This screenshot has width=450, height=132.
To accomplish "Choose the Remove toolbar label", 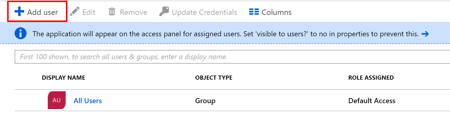I will click(x=133, y=12).
